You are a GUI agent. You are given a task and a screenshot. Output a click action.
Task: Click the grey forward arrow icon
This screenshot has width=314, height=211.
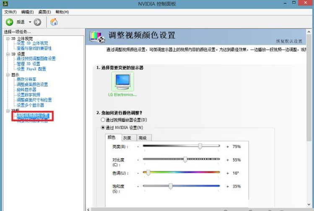37,22
